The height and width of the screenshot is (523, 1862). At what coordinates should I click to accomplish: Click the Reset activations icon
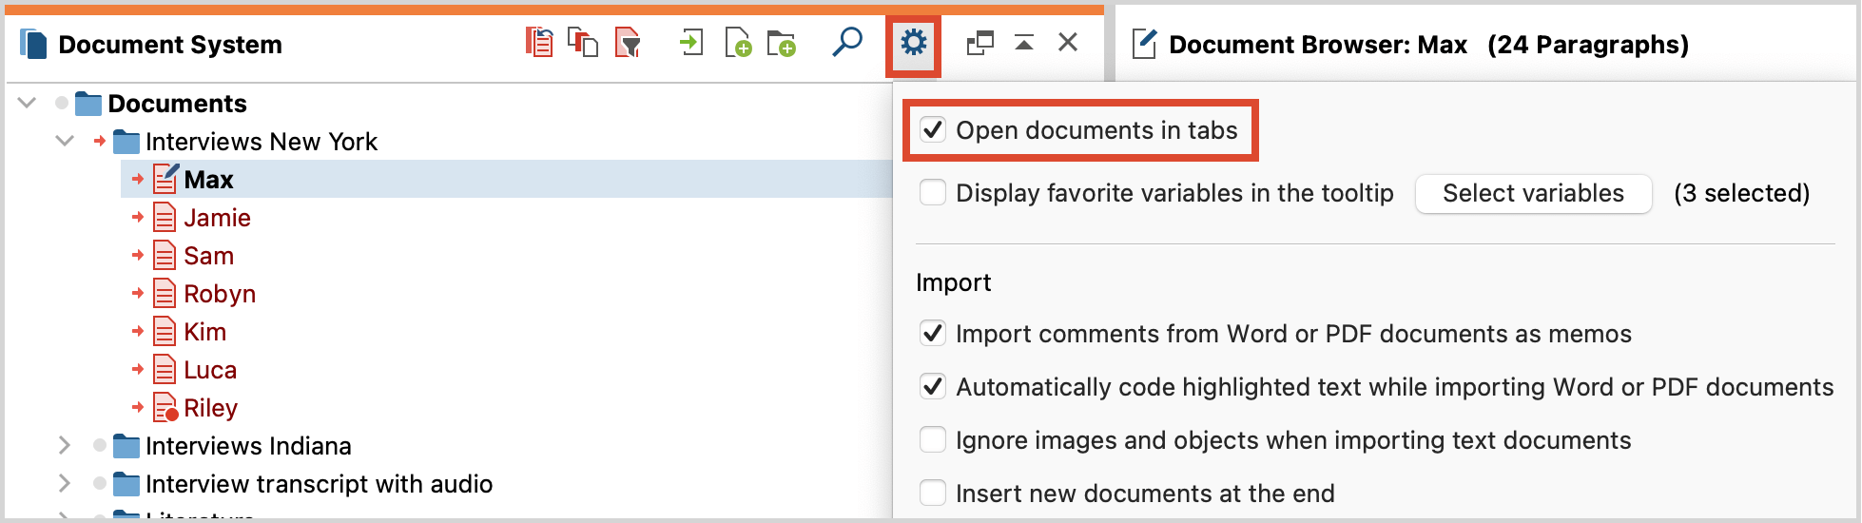[539, 43]
